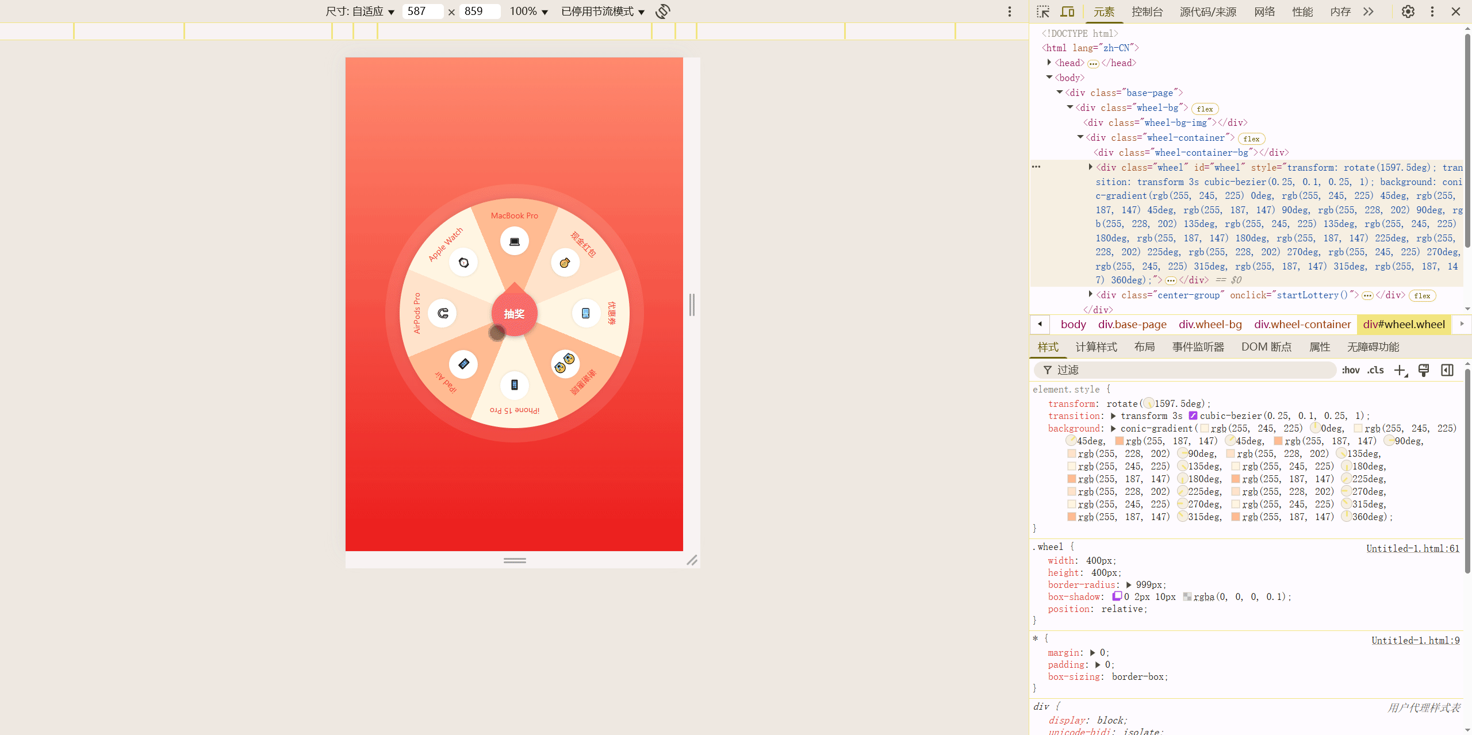Open the throttling mode dropdown
The width and height of the screenshot is (1472, 735).
coord(603,11)
